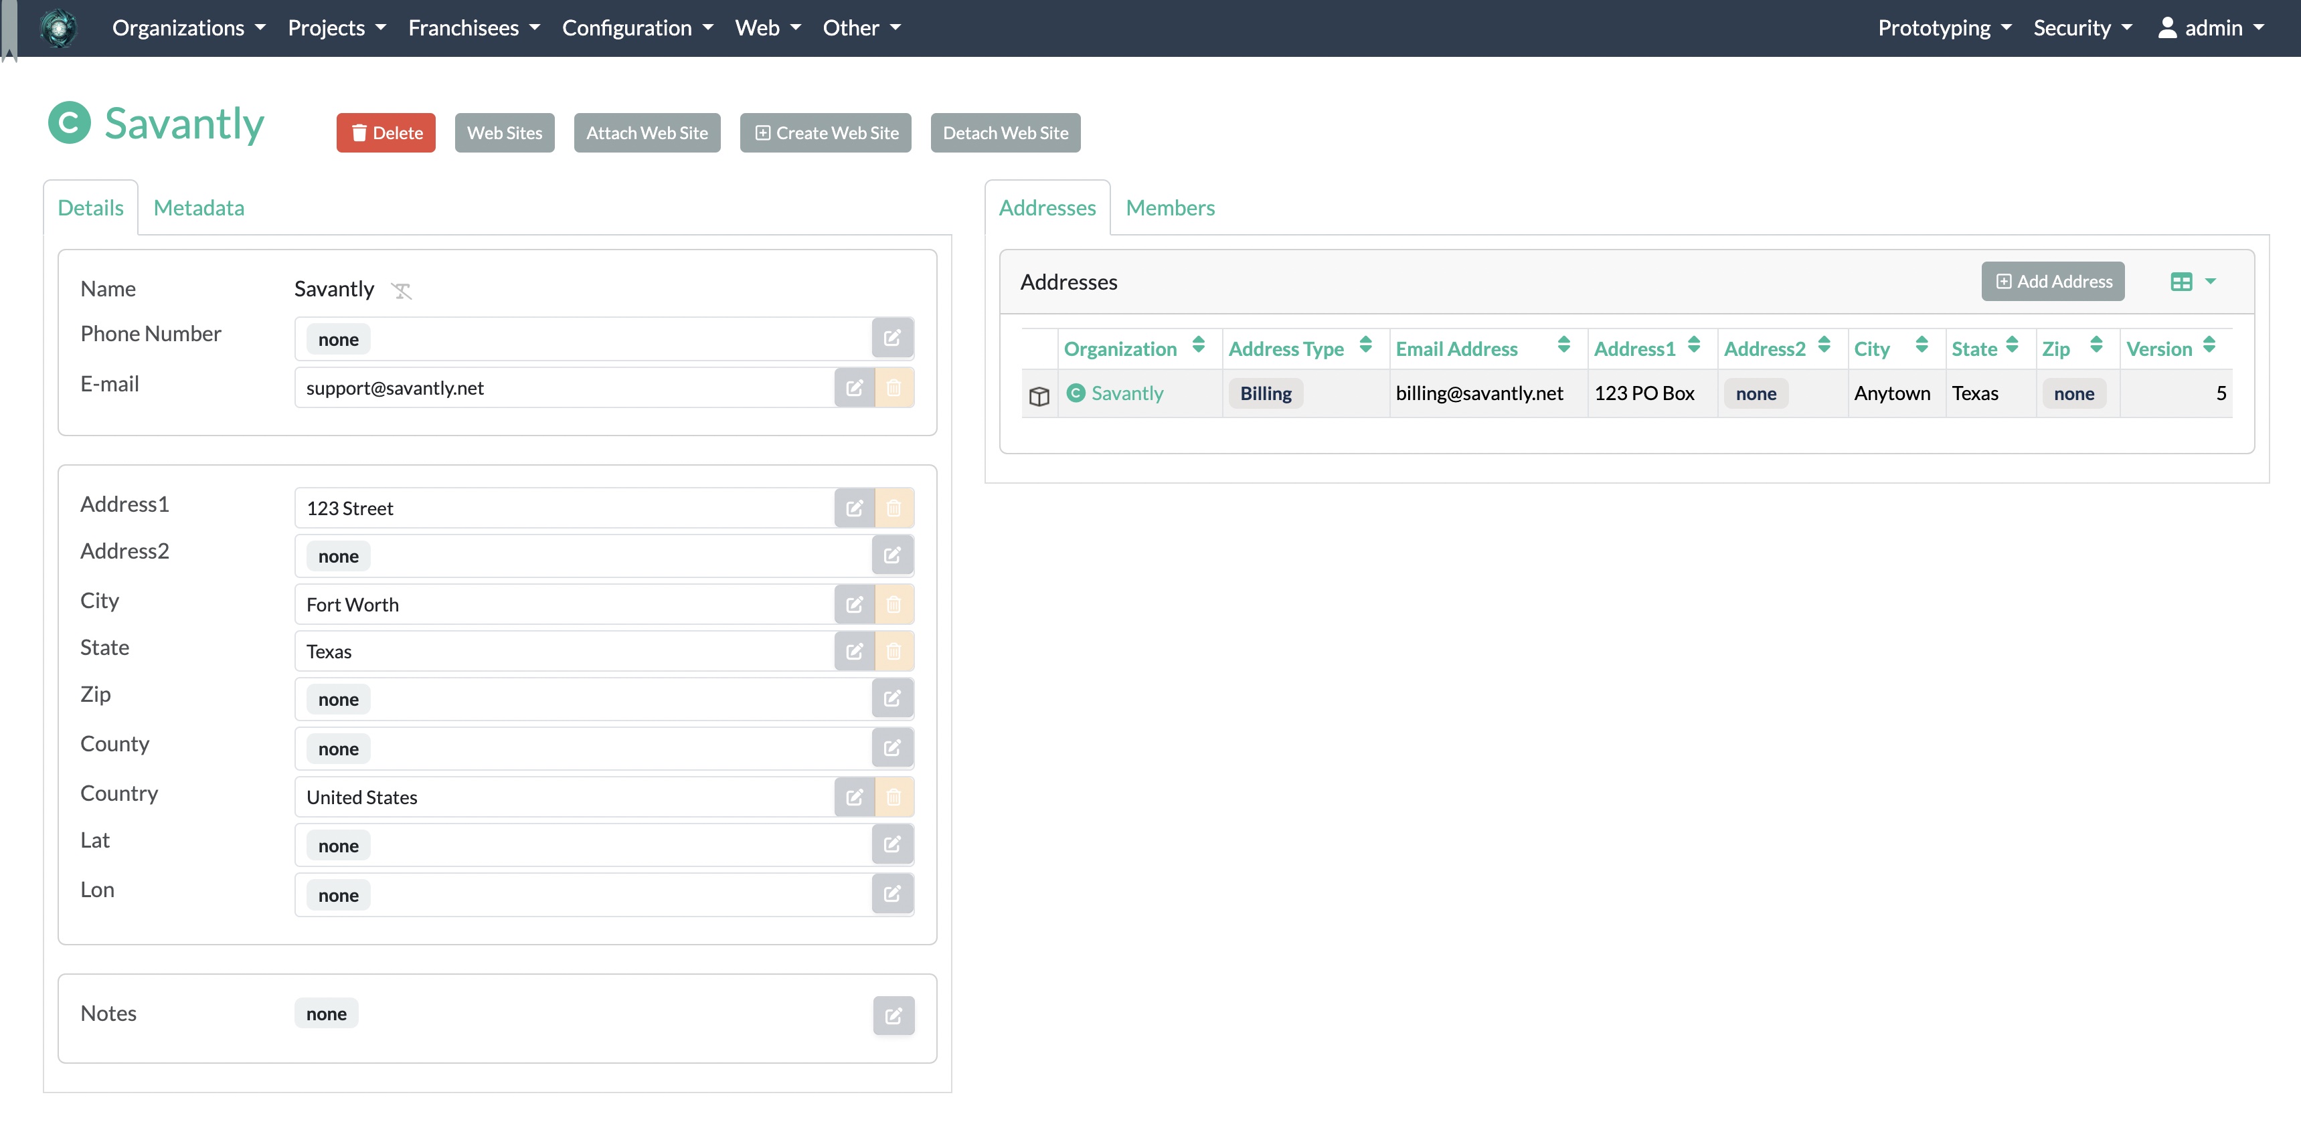Screen dimensions: 2301x1140
Task: Open the Web dropdown menu
Action: (768, 27)
